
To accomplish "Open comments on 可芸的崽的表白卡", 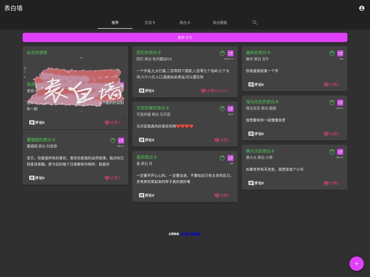I will pos(146,140).
